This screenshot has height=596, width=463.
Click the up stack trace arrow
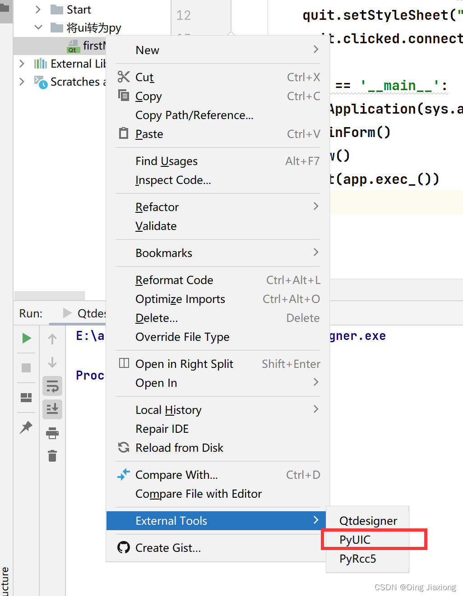click(52, 339)
